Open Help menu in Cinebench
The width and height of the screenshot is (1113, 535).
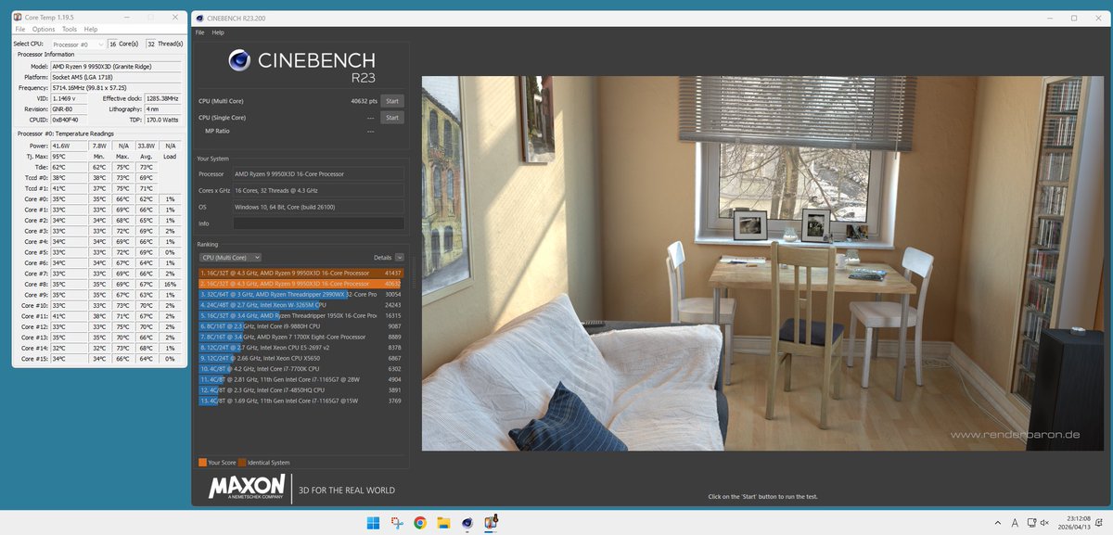point(218,32)
